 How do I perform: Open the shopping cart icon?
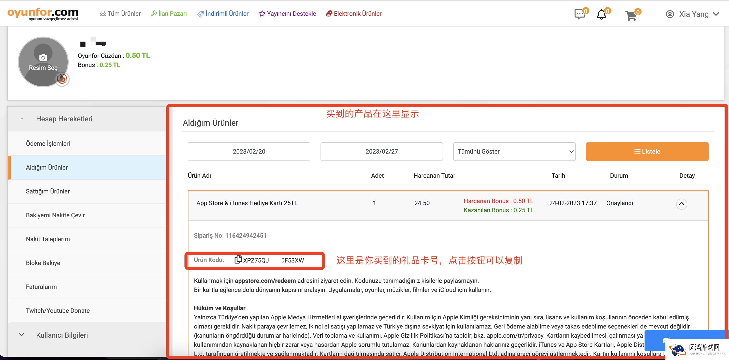[x=631, y=15]
